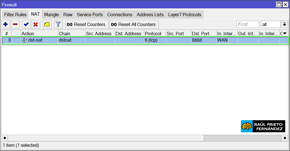Open the 'all' filter dropdown

coord(271,24)
